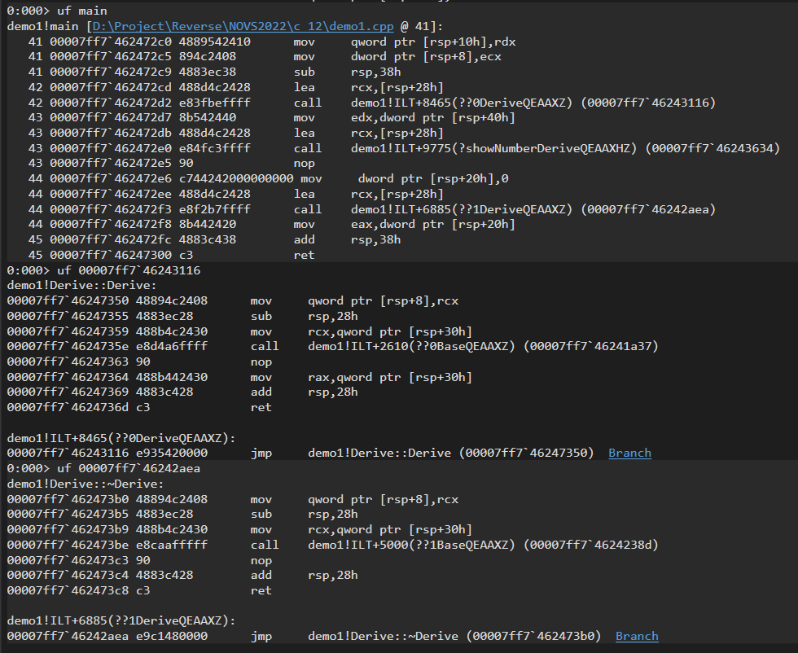Click 'mov edx,dword ptr [rsp+40h]' instruction

click(x=405, y=117)
